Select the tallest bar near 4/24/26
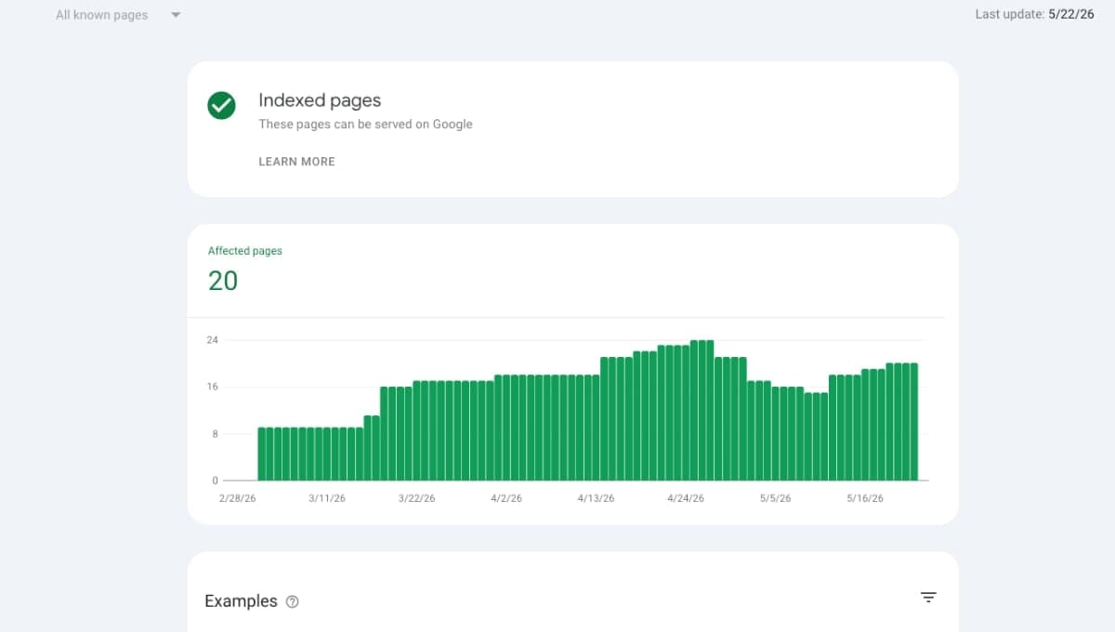The image size is (1115, 632). coord(695,410)
